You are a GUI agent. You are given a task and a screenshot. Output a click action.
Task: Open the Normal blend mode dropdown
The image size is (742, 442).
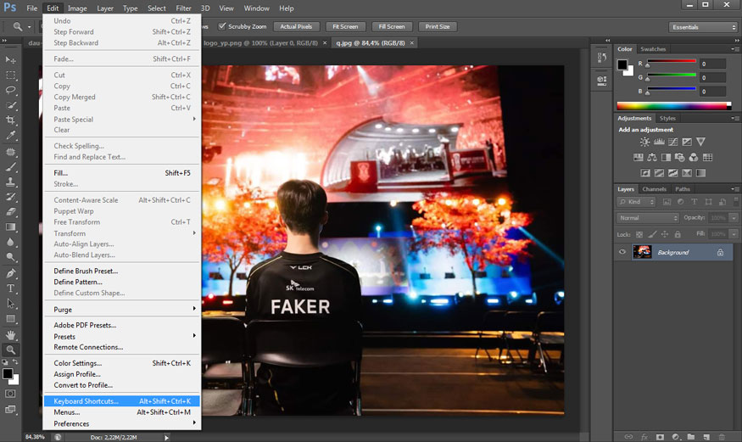tap(648, 218)
